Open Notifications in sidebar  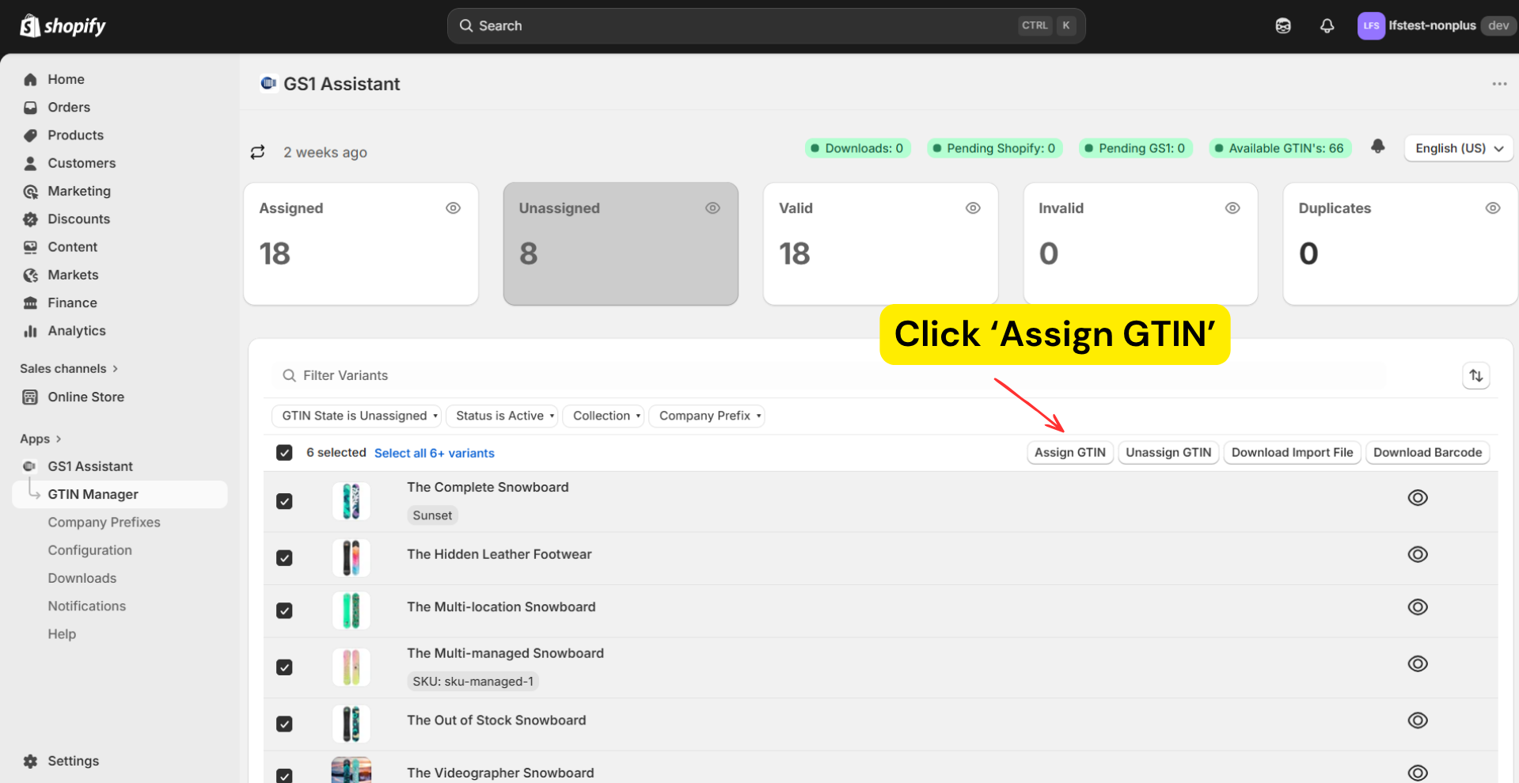tap(86, 606)
